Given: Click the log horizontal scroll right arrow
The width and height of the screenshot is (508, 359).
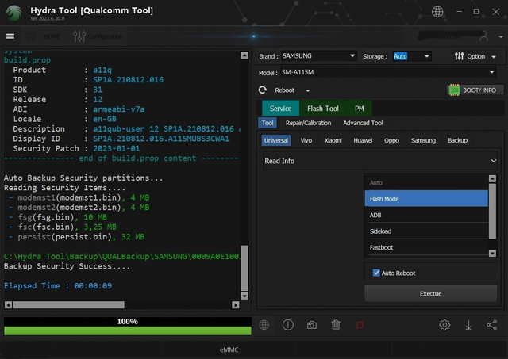Looking at the screenshot, I should (236, 304).
